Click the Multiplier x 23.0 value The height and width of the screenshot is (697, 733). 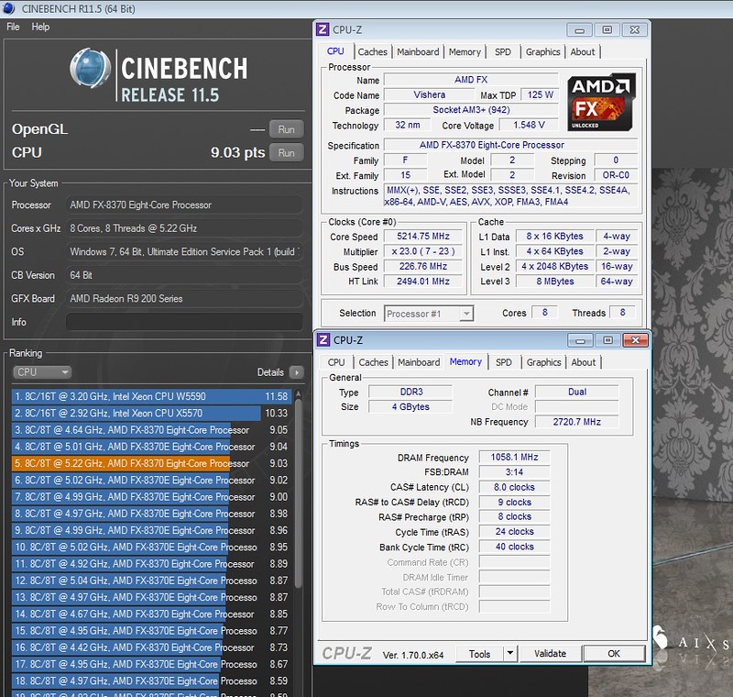click(x=423, y=251)
